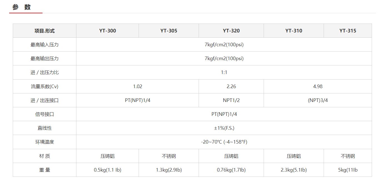
Task: Click the 2.26 flow coefficient value
Action: (x=231, y=86)
